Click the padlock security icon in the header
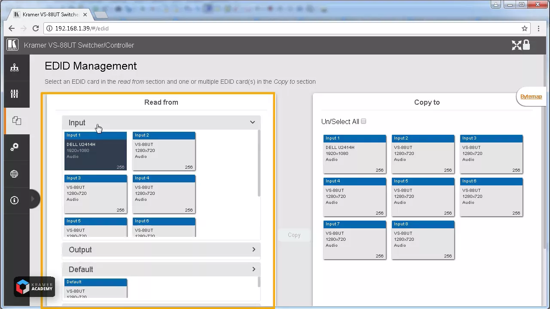Screen dimensions: 550x309 click(526, 45)
